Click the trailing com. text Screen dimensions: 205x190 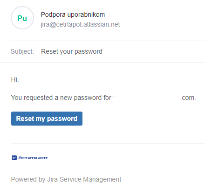189,98
